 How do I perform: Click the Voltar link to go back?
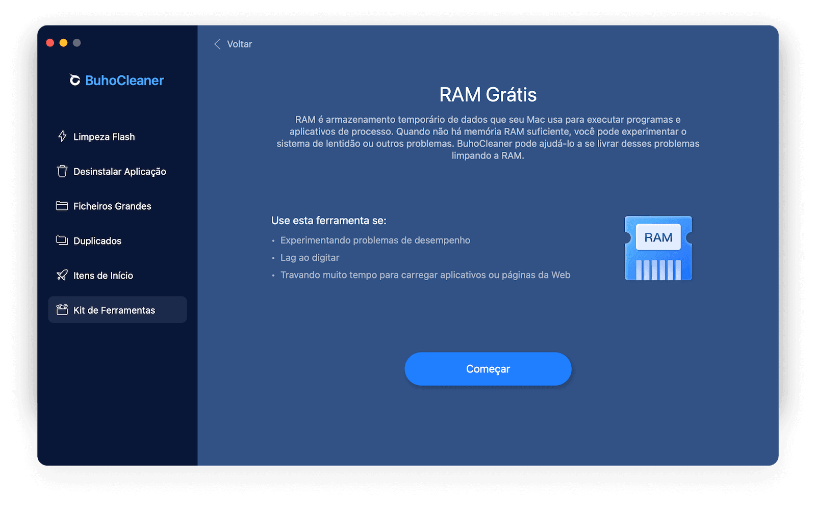(x=239, y=44)
